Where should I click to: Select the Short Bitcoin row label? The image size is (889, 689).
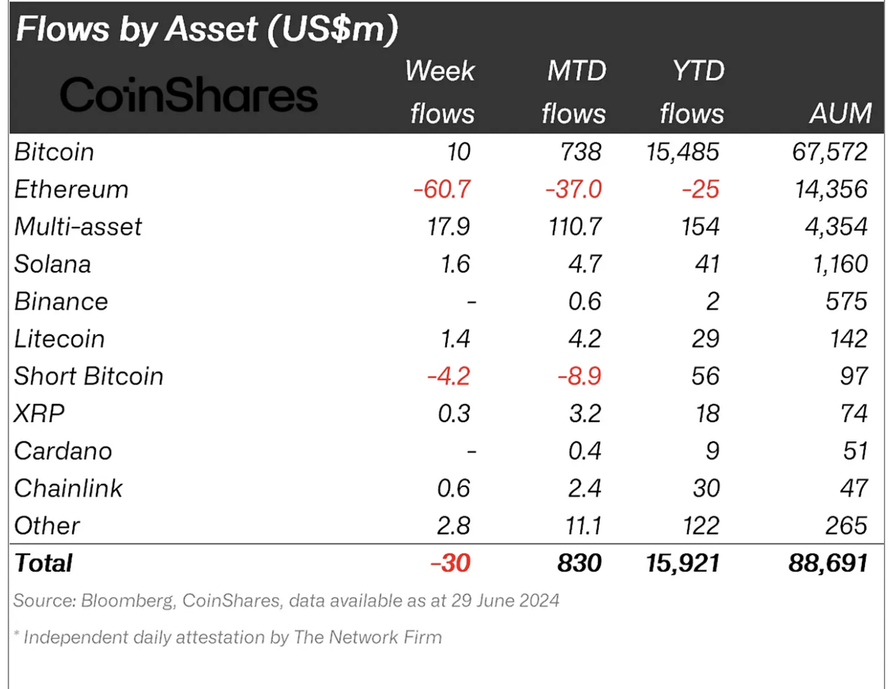89,377
